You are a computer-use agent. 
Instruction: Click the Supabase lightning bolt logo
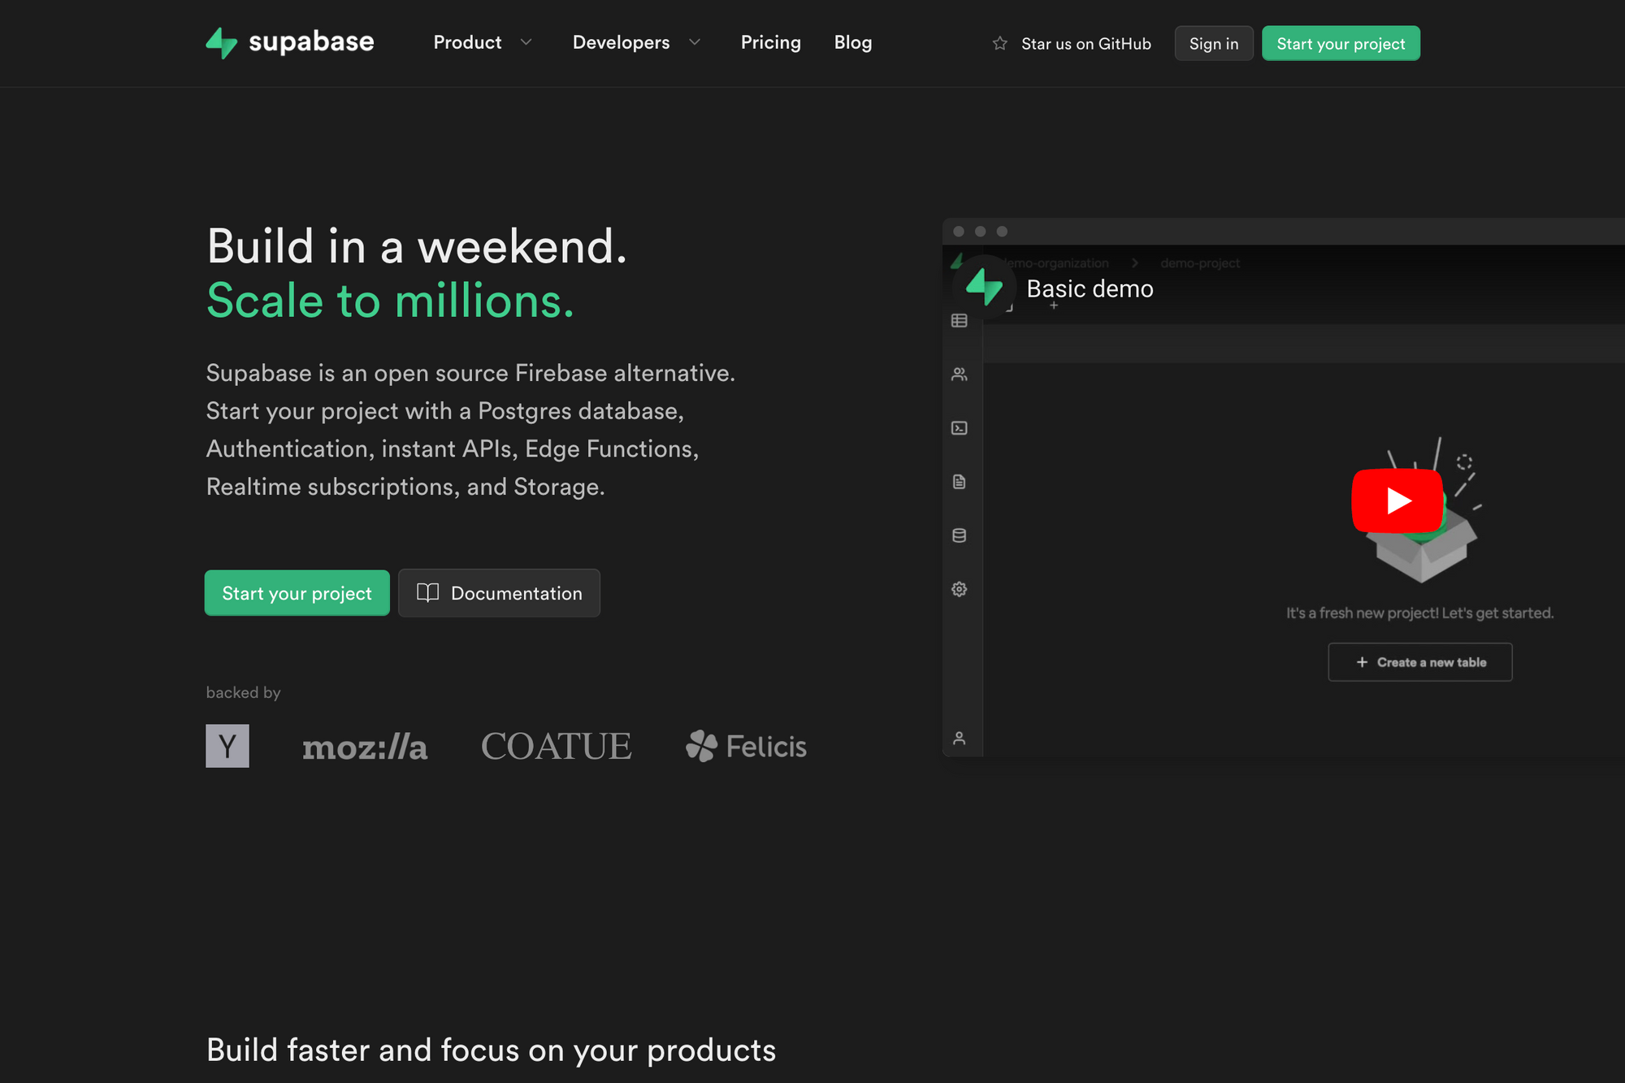tap(221, 43)
